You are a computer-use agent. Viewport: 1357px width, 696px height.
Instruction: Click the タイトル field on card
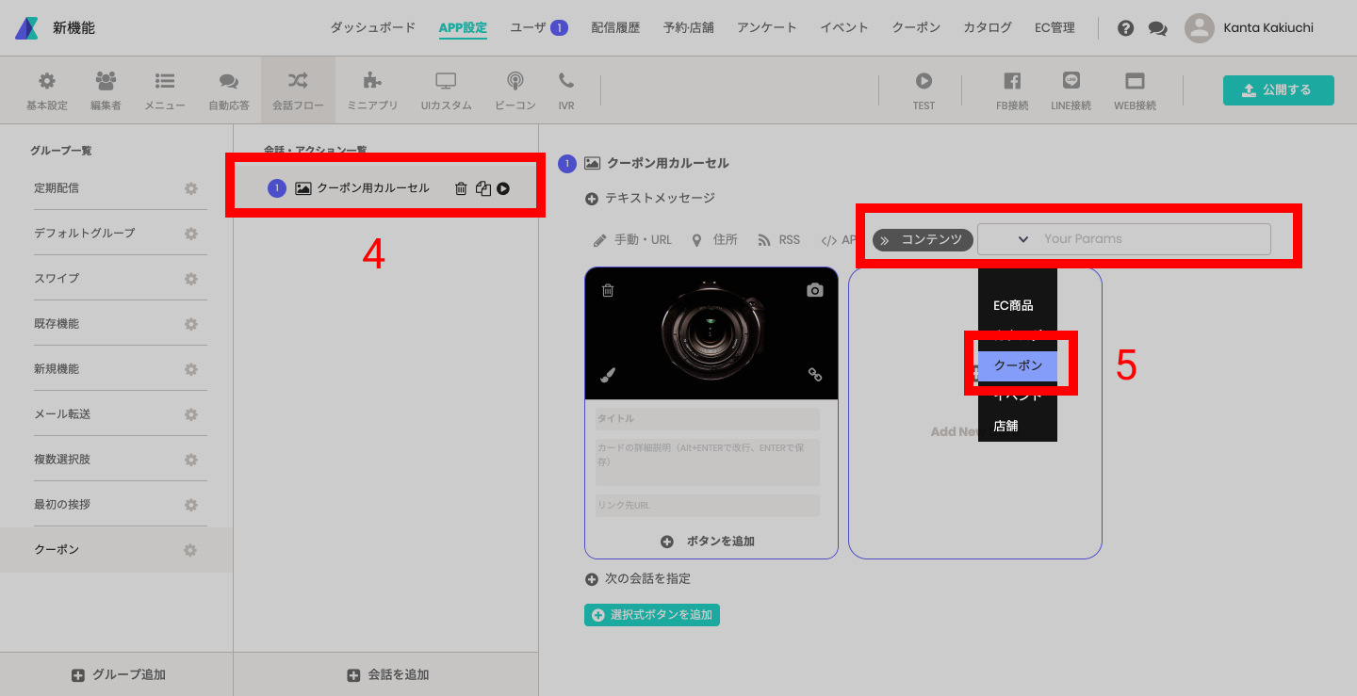[708, 418]
